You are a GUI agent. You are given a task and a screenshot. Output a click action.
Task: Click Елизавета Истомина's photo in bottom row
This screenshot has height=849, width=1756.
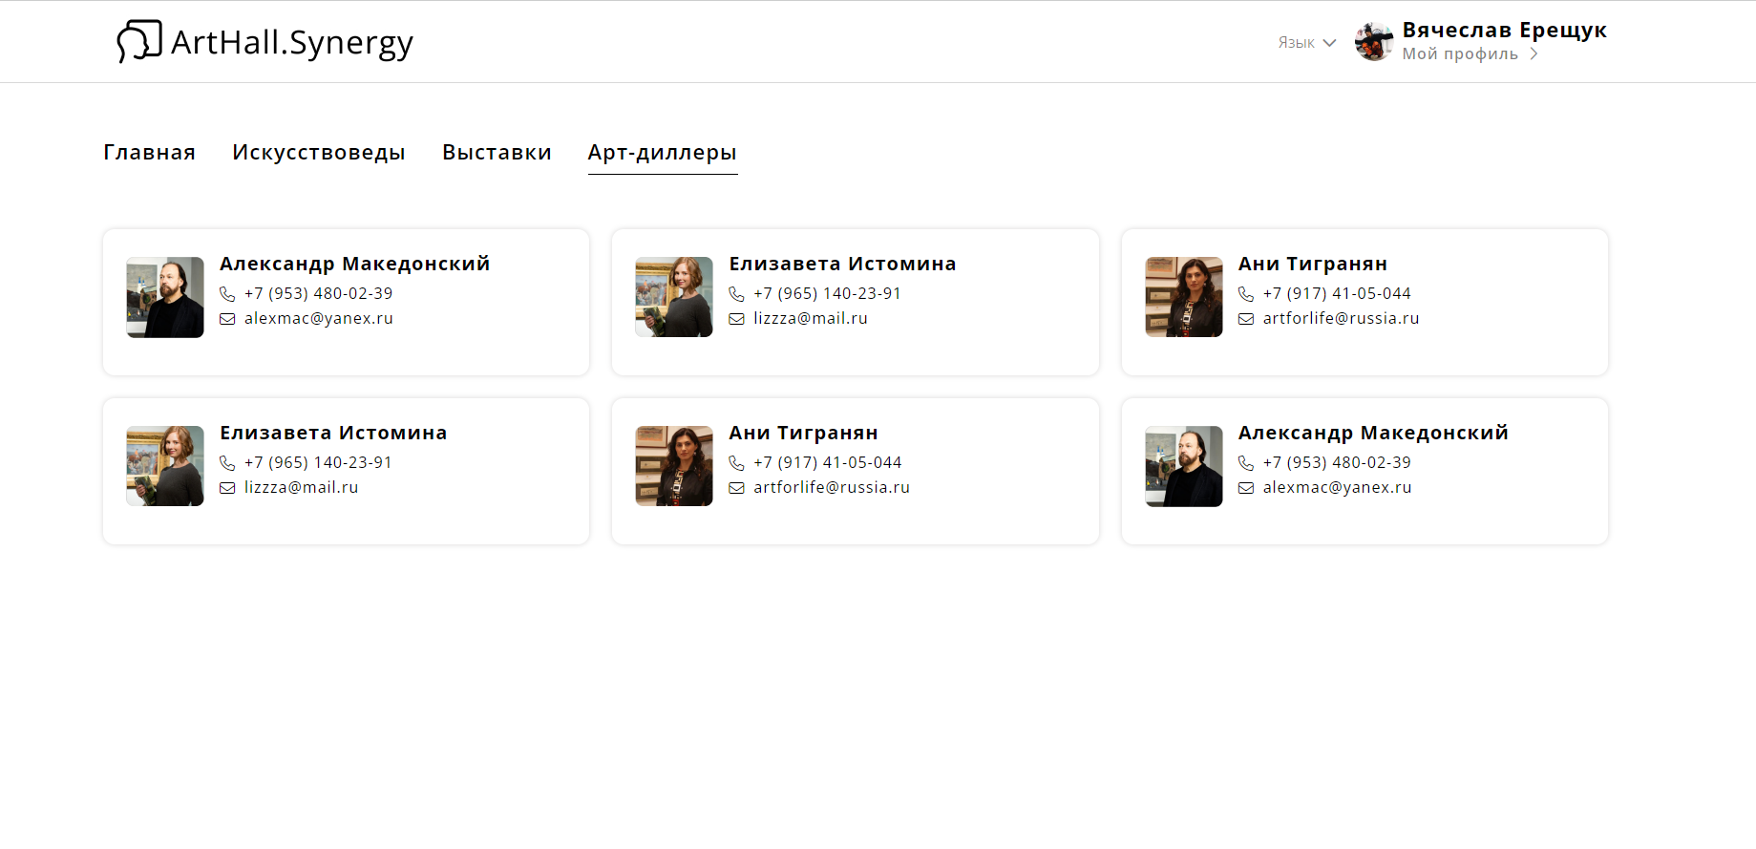[x=165, y=466]
